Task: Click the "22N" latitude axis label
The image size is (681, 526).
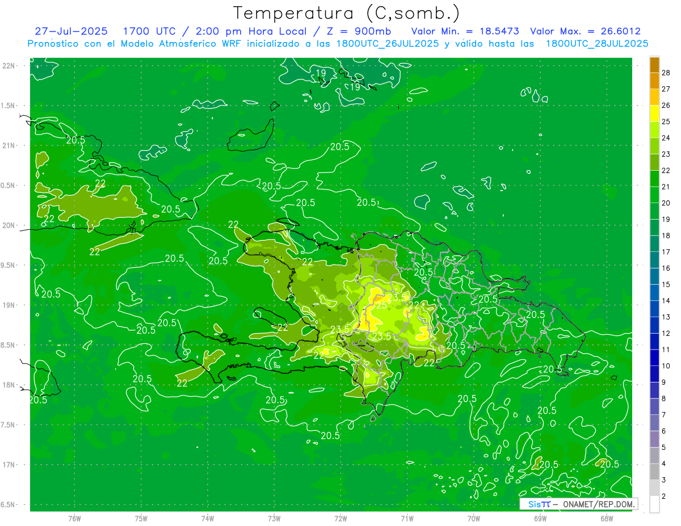Action: coord(9,66)
